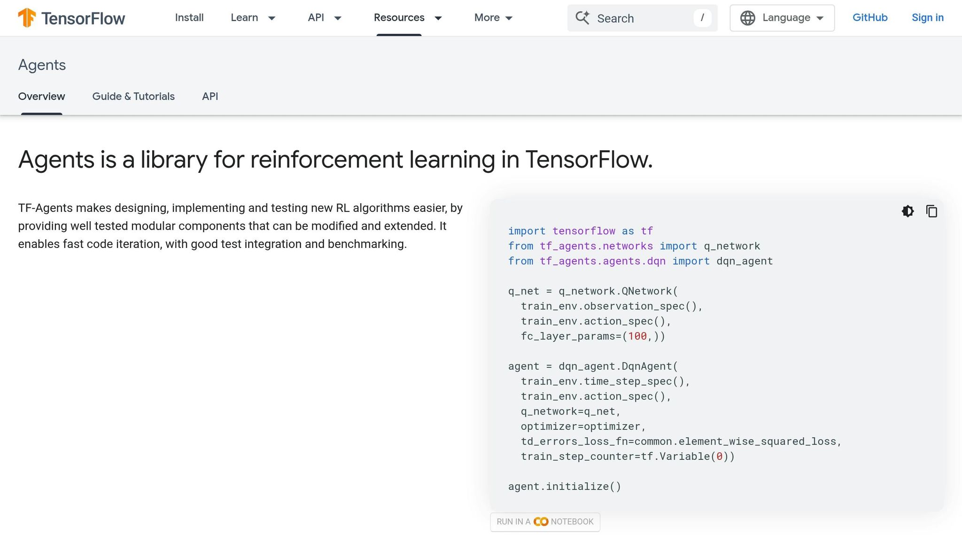Viewport: 962px width, 541px height.
Task: Copy the code sample to clipboard
Action: pos(931,211)
